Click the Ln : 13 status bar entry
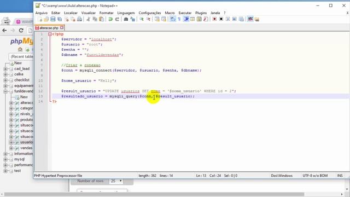This screenshot has width=350, height=197. tap(201, 176)
